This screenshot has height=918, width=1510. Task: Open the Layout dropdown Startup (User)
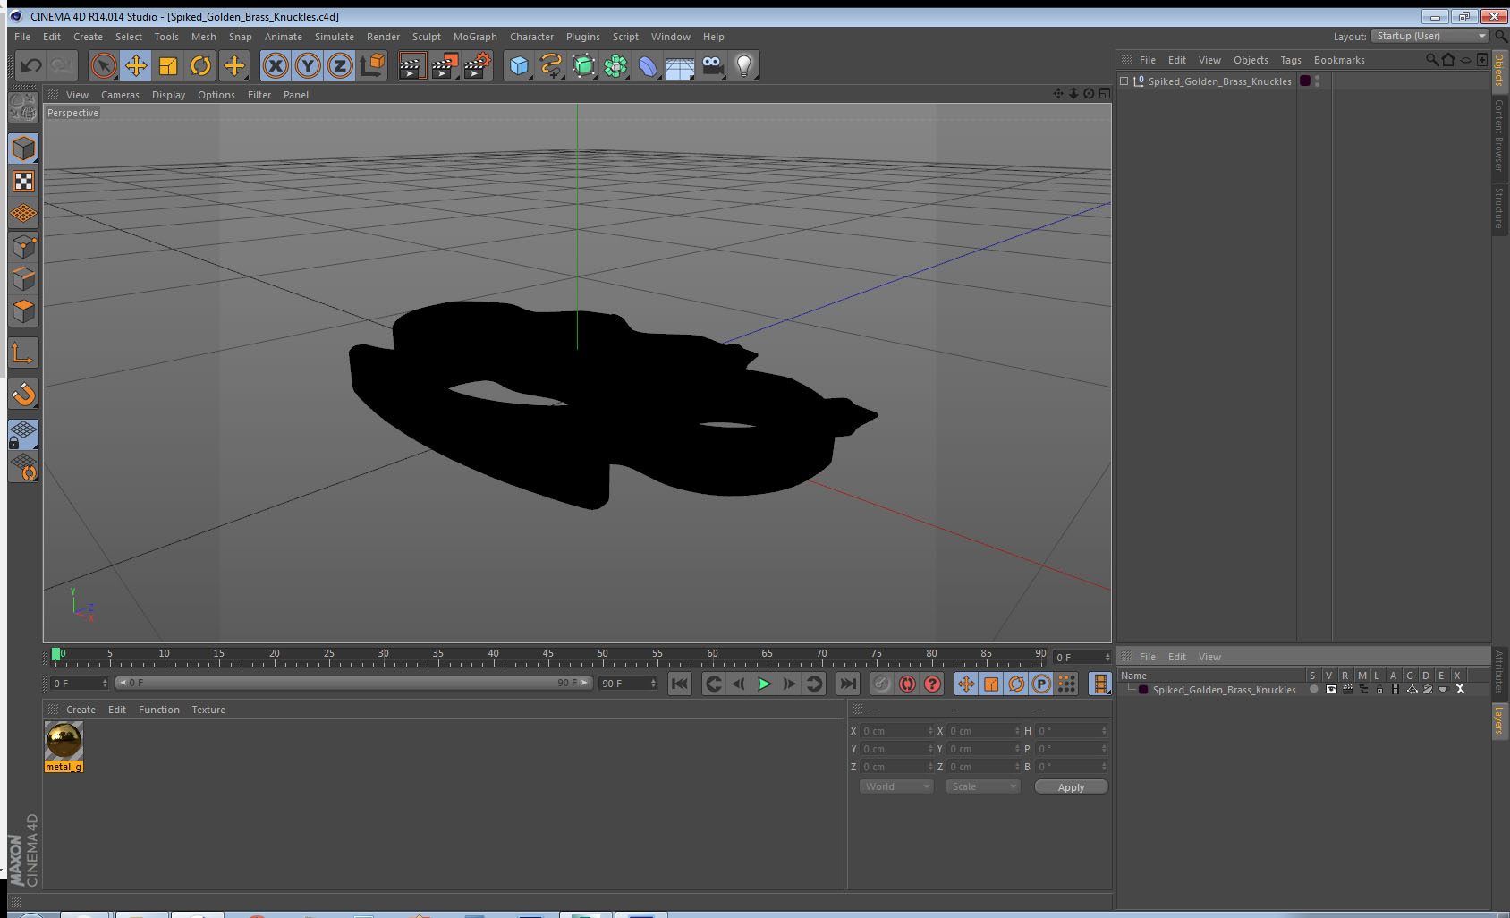click(1430, 36)
